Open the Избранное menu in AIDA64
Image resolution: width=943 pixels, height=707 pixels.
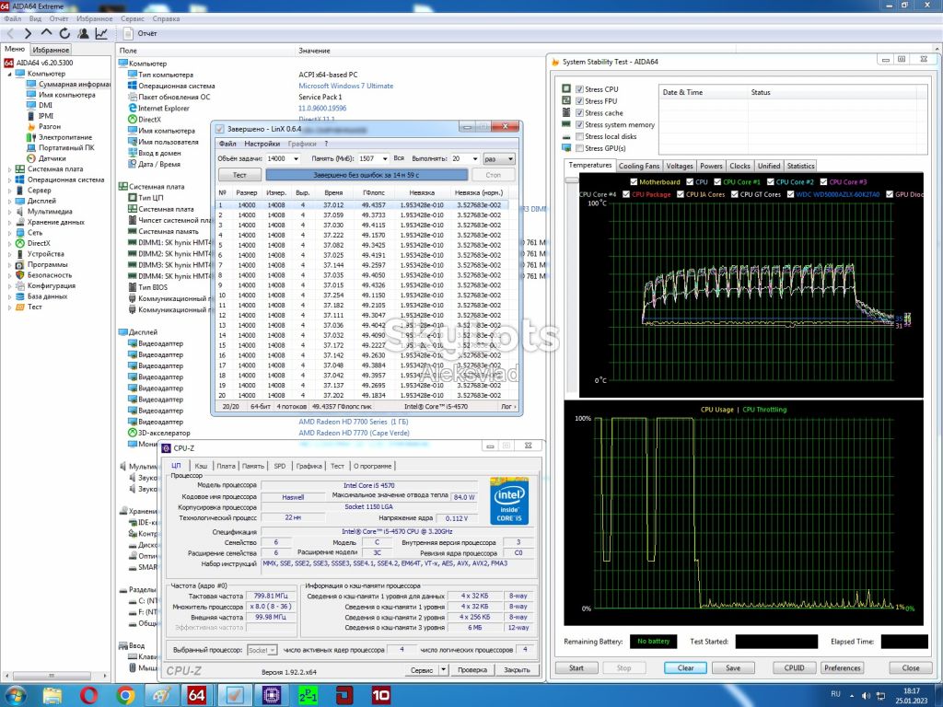point(95,18)
